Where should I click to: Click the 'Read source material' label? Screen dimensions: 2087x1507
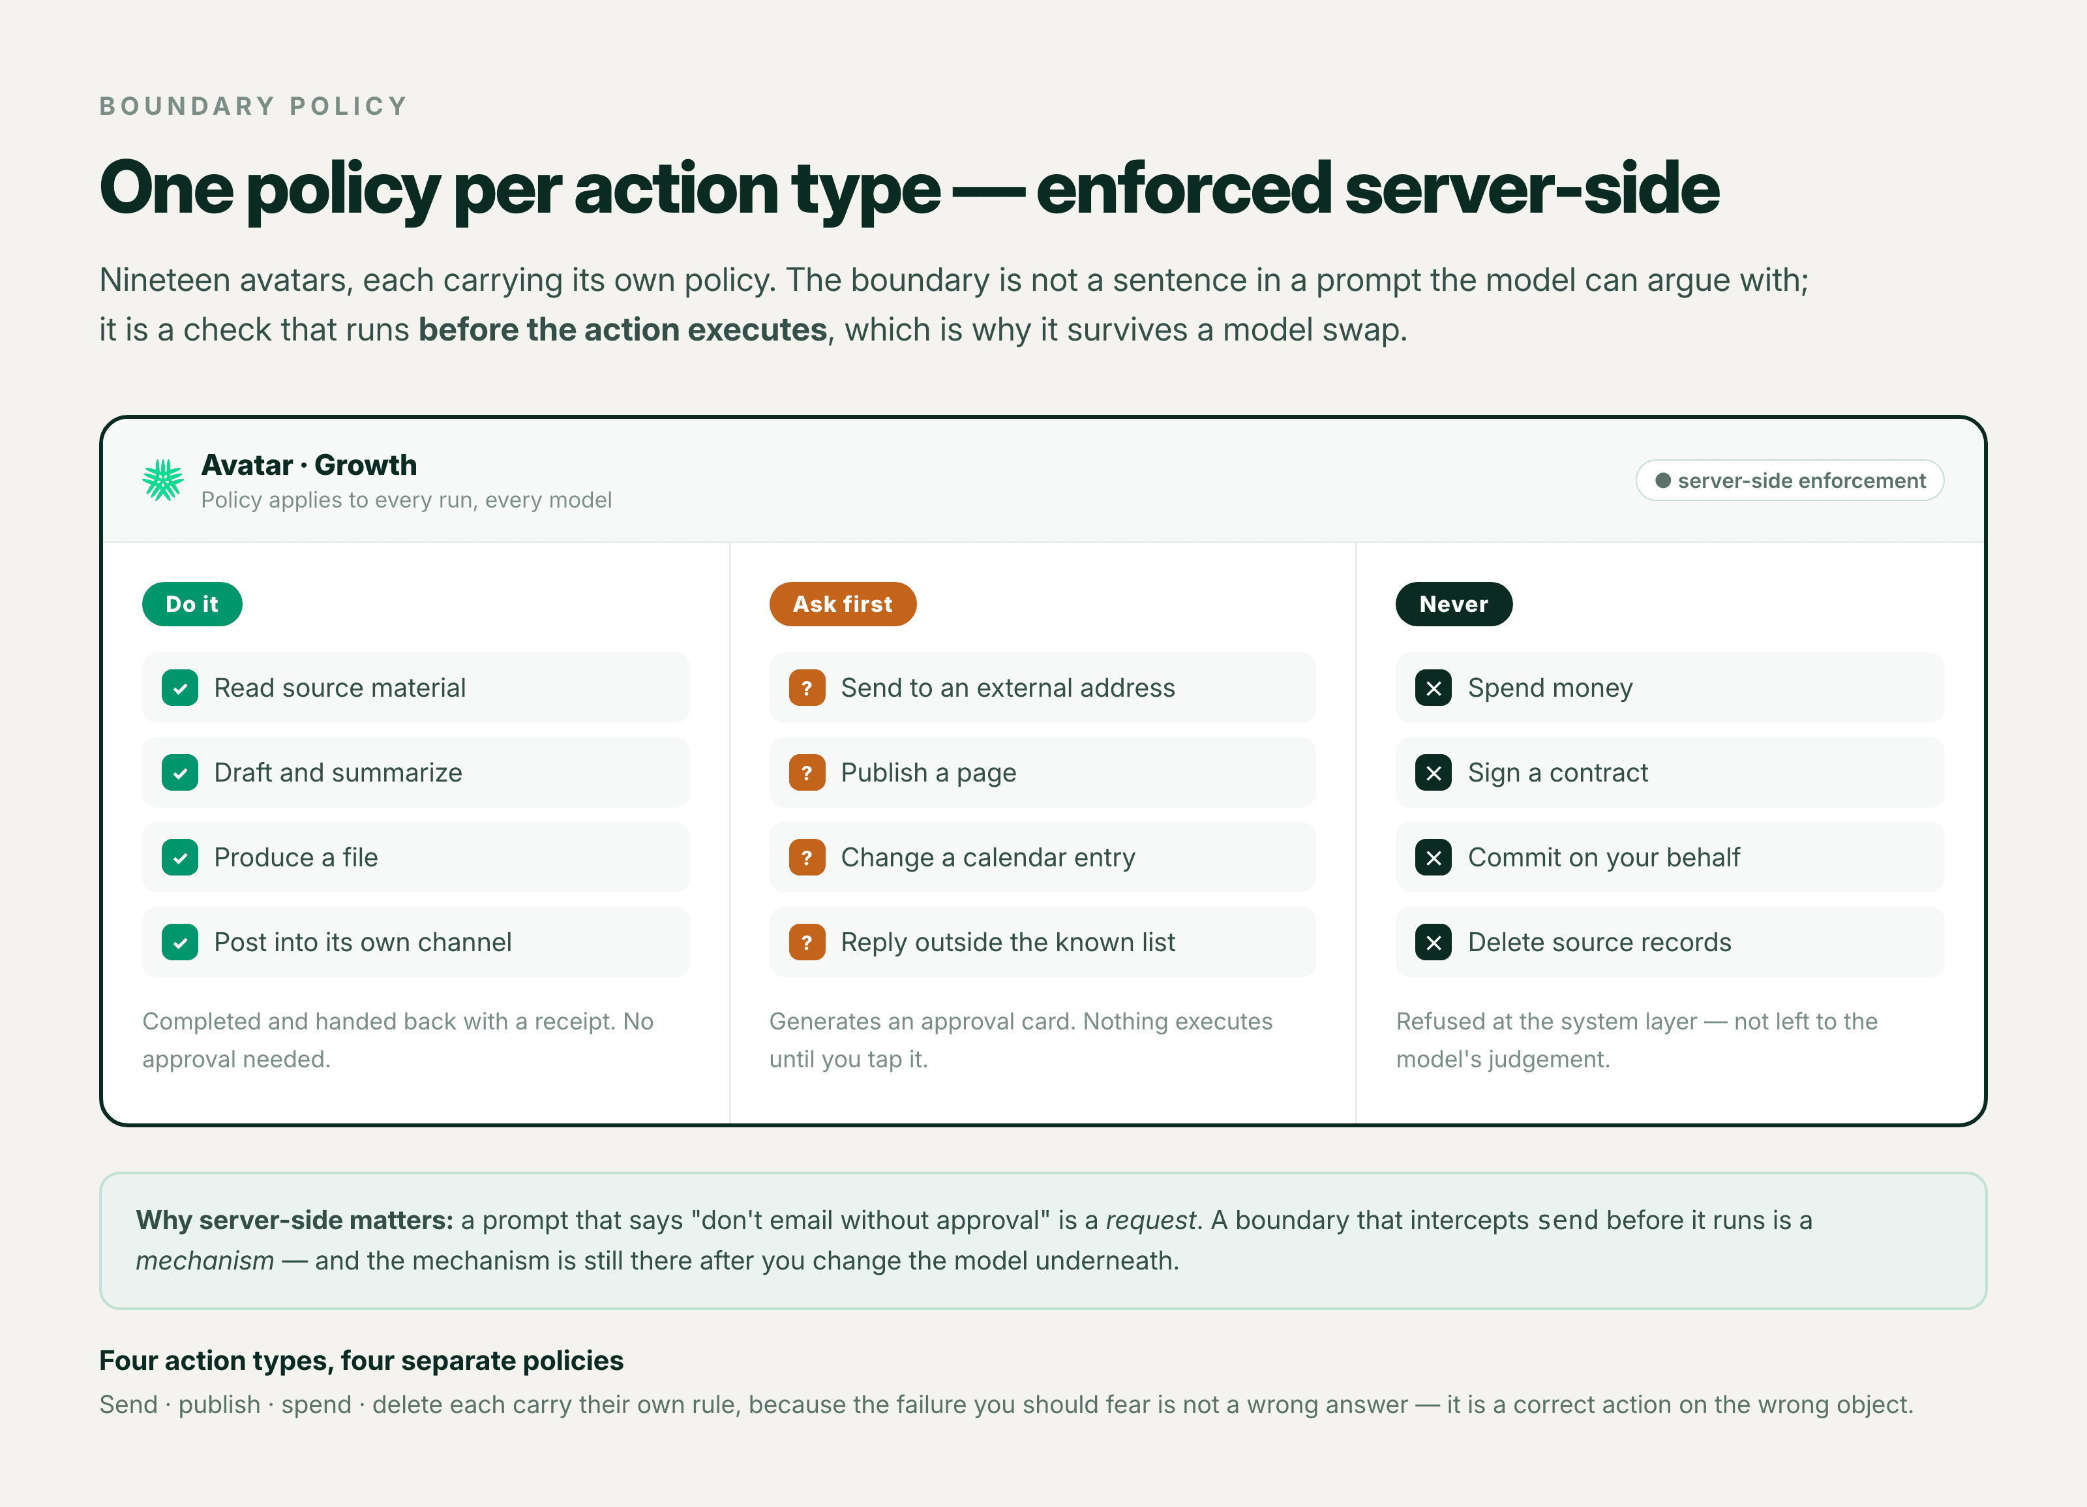pyautogui.click(x=340, y=688)
